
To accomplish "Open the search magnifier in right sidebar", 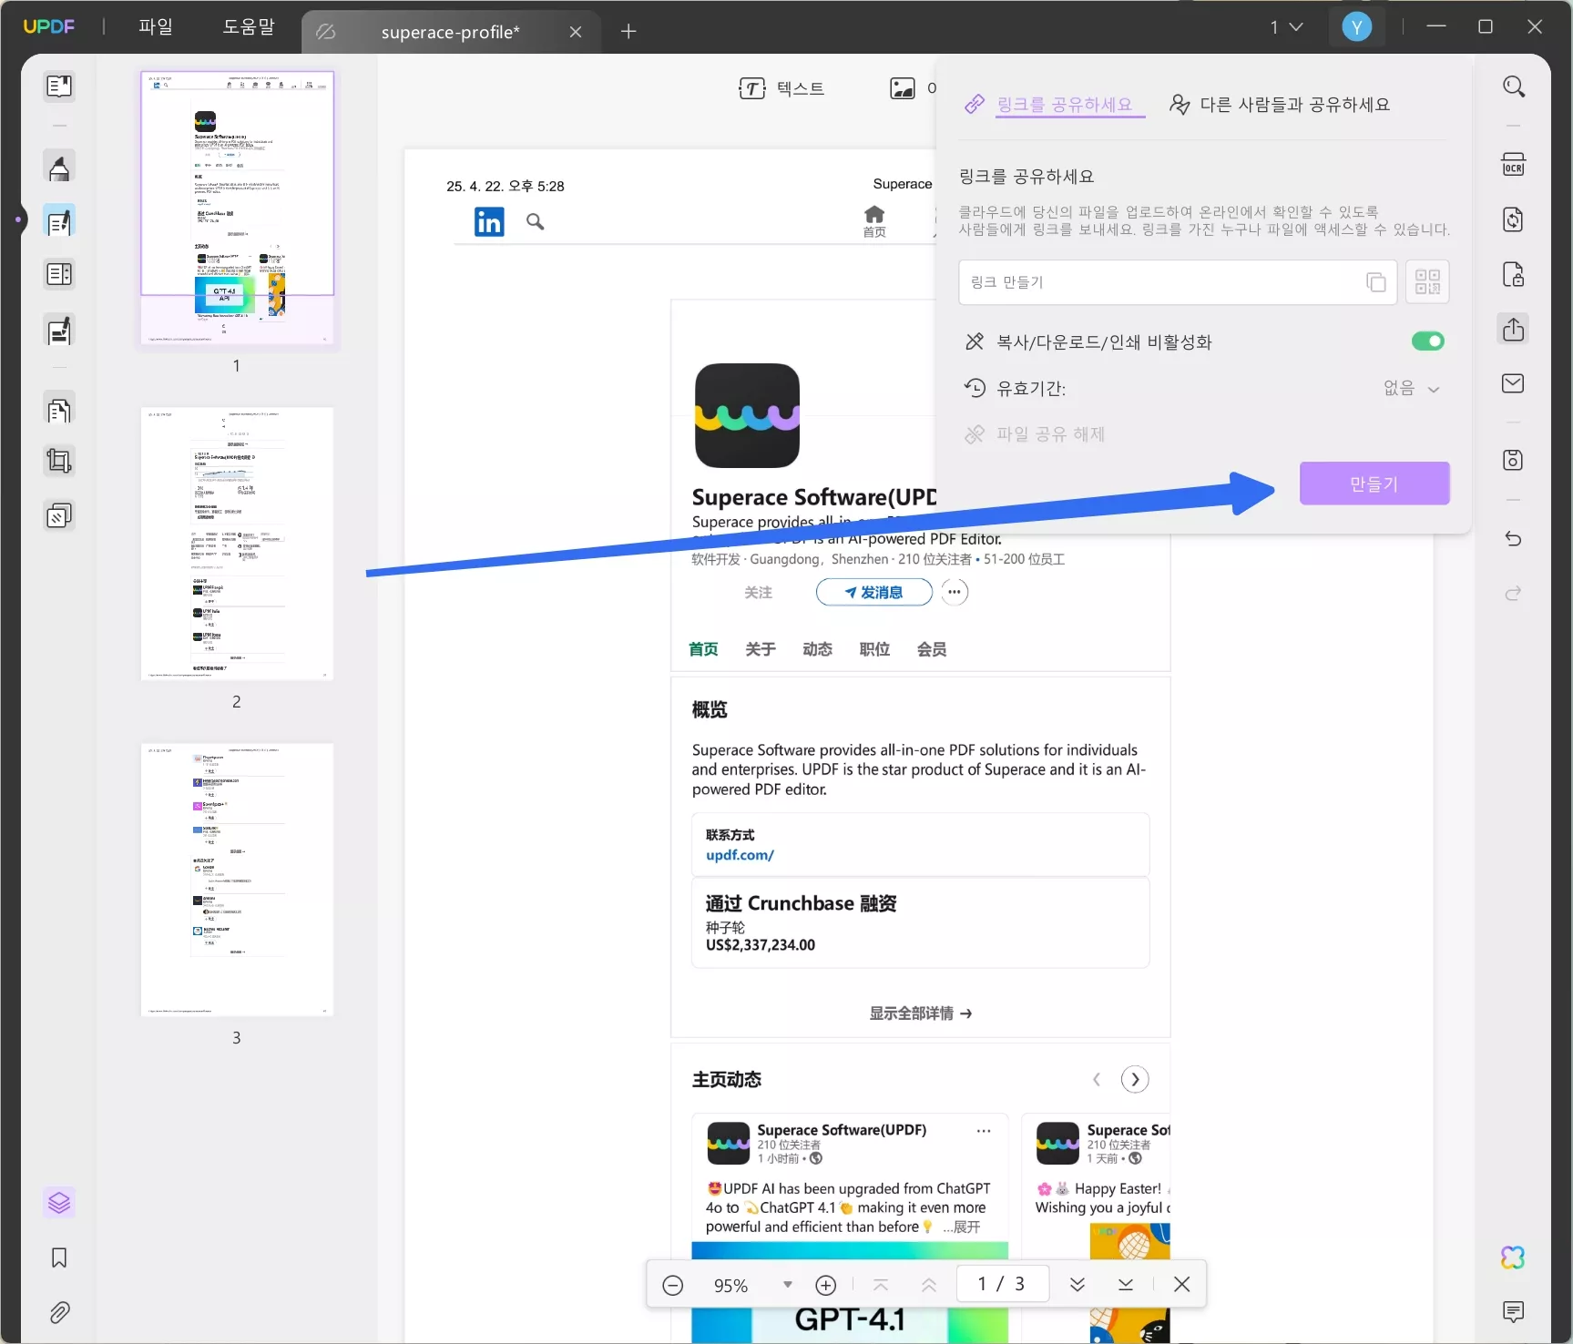I will [x=1514, y=87].
